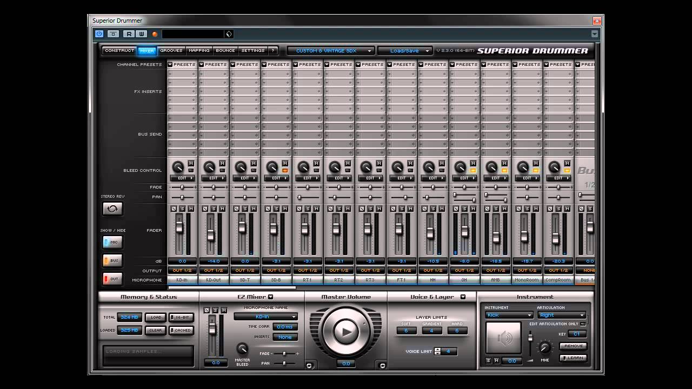Click the CompRoom bleed control knob

554,167
